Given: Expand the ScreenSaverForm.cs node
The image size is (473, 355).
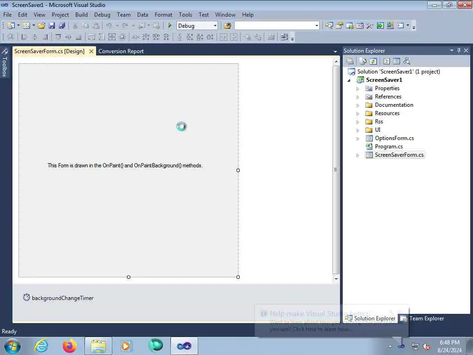Looking at the screenshot, I should pyautogui.click(x=358, y=155).
